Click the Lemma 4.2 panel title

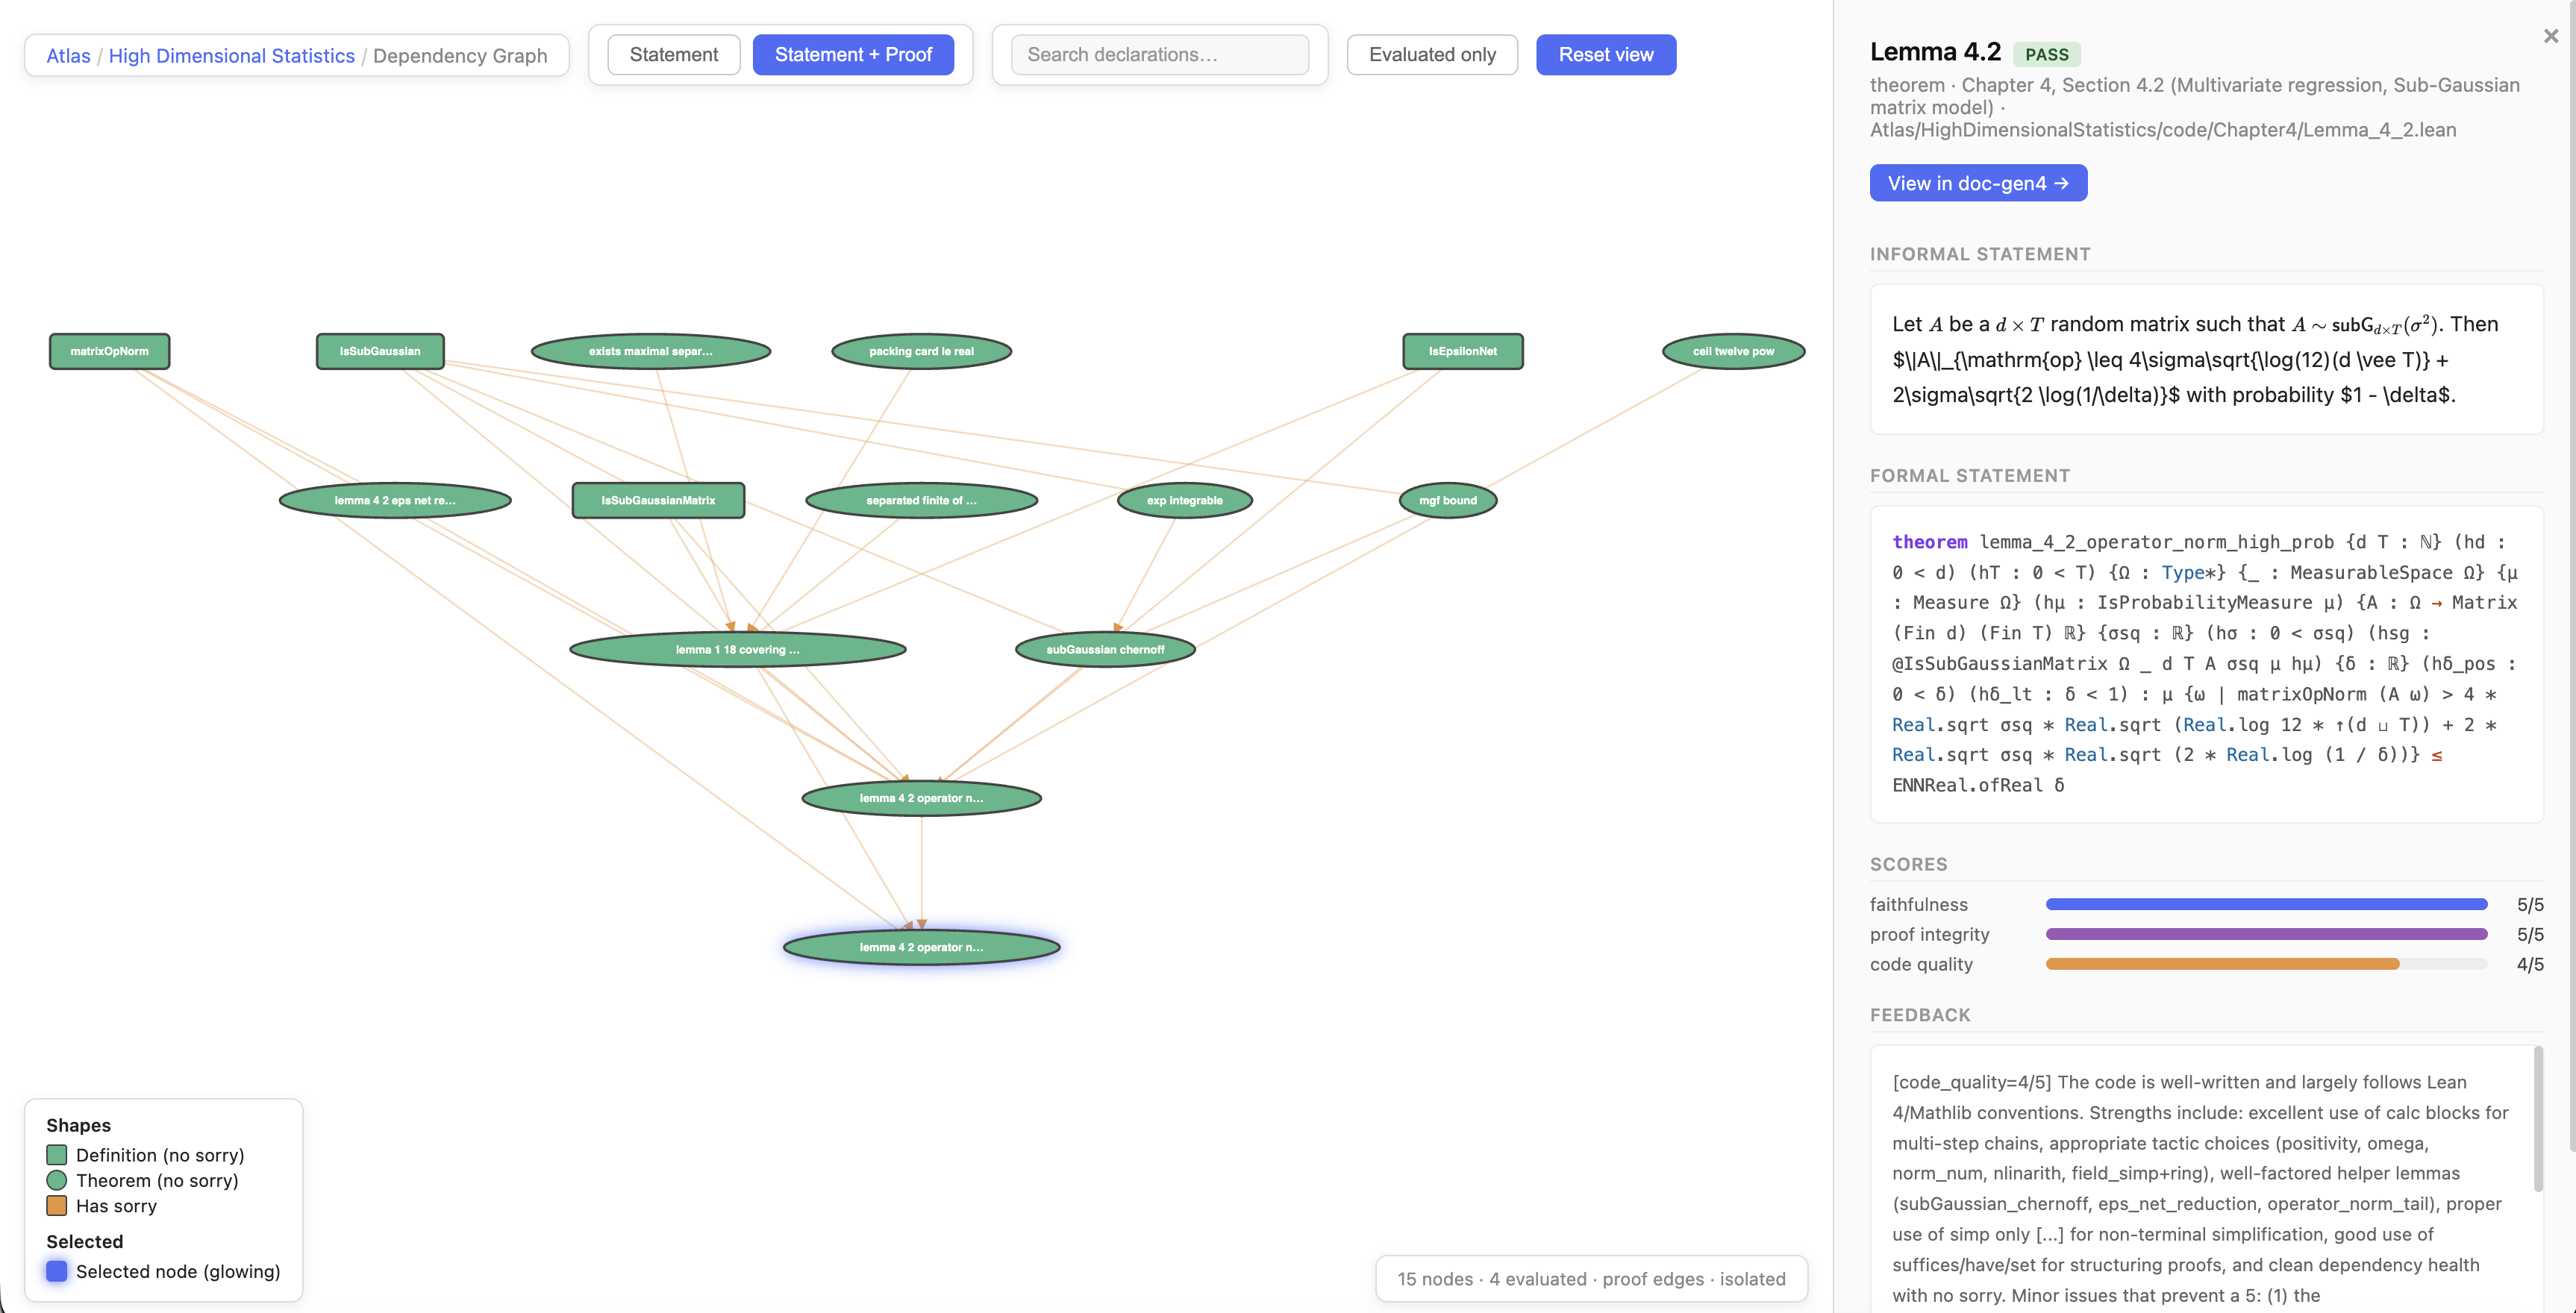[x=1935, y=52]
